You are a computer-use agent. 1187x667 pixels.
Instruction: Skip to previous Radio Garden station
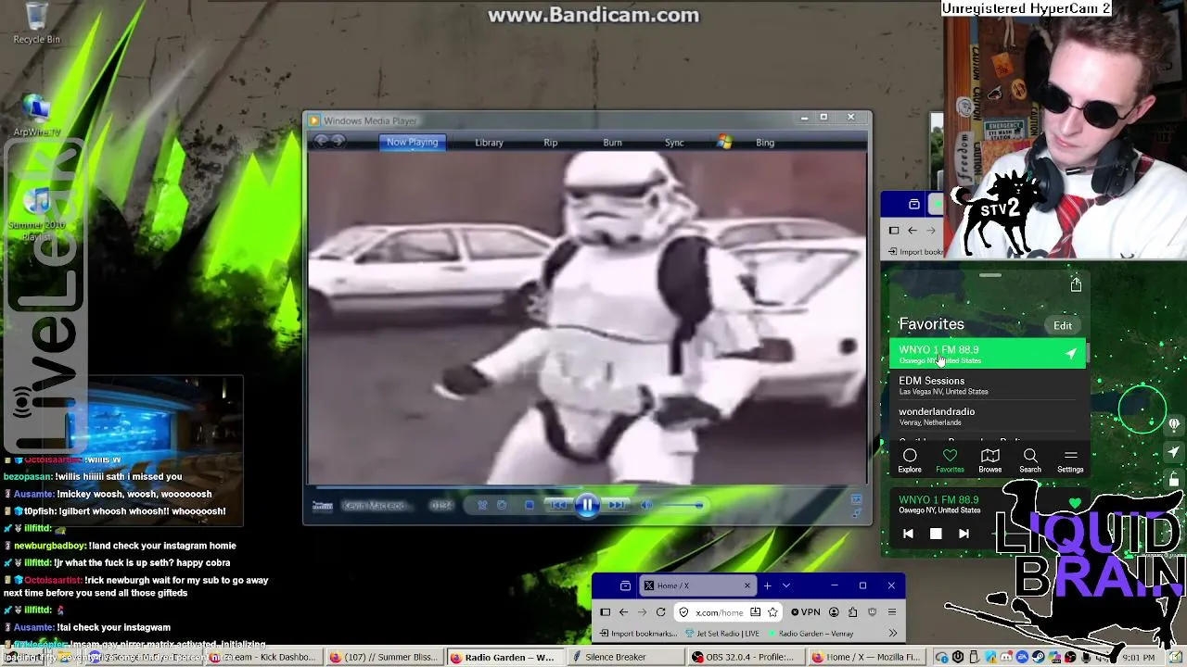pyautogui.click(x=908, y=534)
